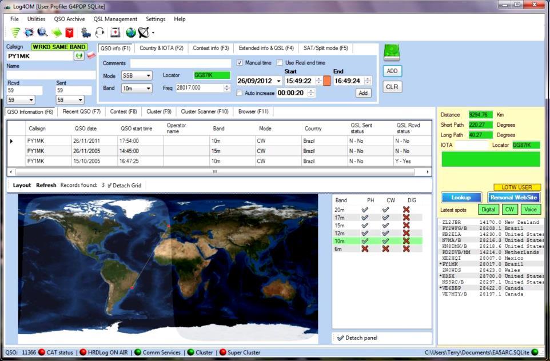Click the green lookup icon beside the callsign field
This screenshot has height=361, width=550.
tap(79, 56)
